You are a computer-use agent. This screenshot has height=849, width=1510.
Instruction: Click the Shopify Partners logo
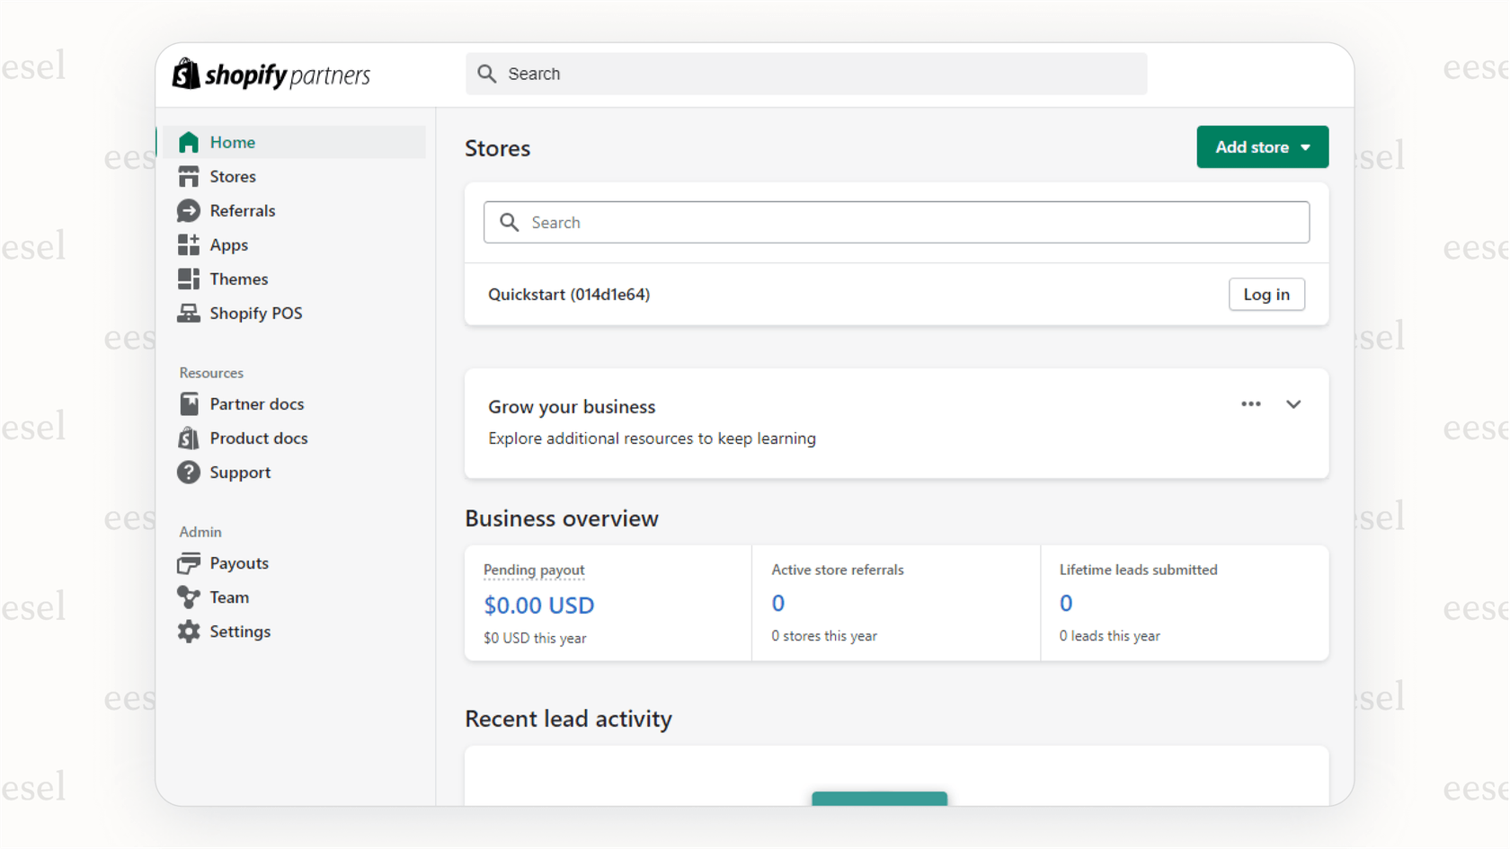click(x=270, y=74)
